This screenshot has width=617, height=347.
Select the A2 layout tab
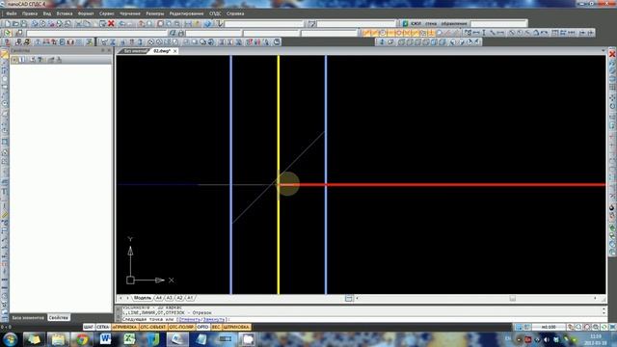179,298
